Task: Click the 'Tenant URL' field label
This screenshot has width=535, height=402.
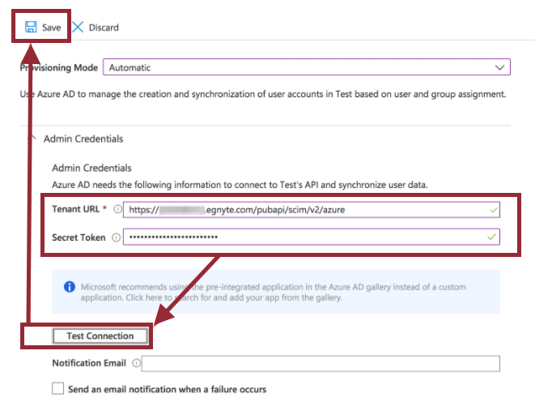Action: pos(76,209)
